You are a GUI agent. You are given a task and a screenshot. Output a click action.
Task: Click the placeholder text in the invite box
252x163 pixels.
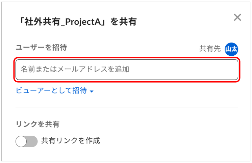pos(75,70)
